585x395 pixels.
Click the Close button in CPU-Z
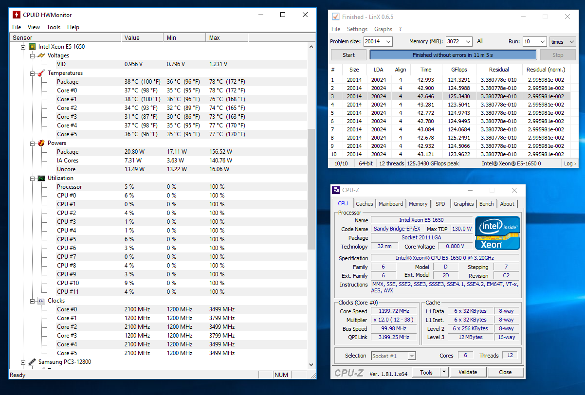coord(505,372)
